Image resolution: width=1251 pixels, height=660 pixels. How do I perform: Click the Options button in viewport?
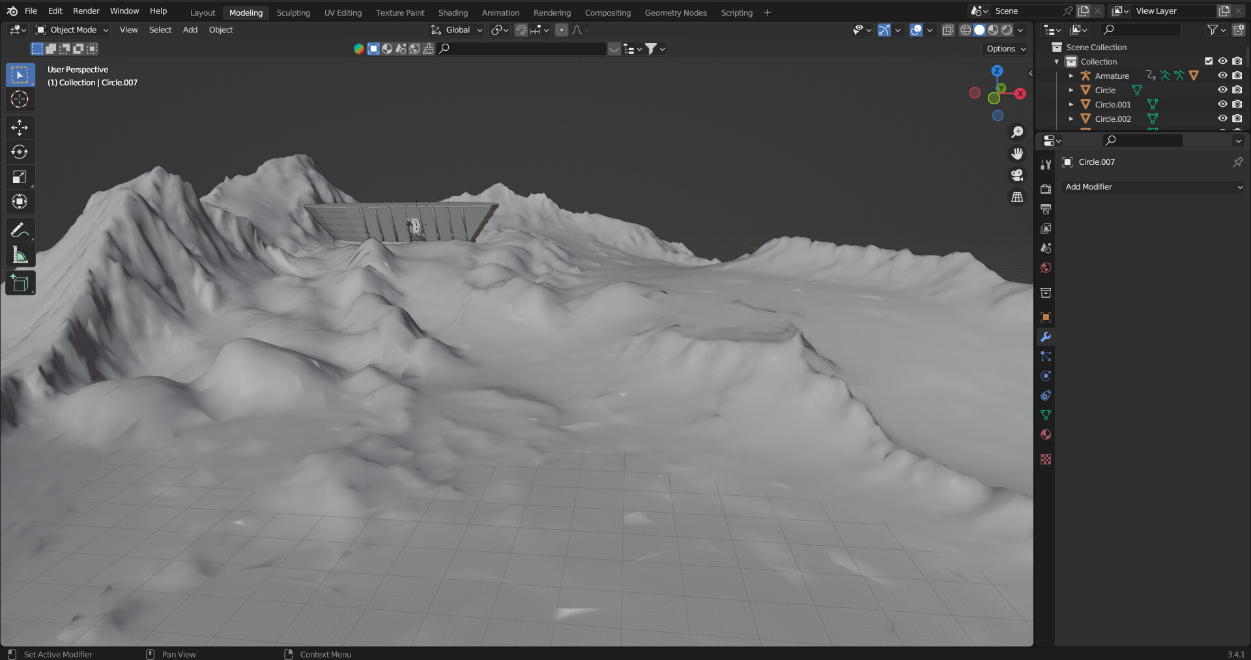1005,49
